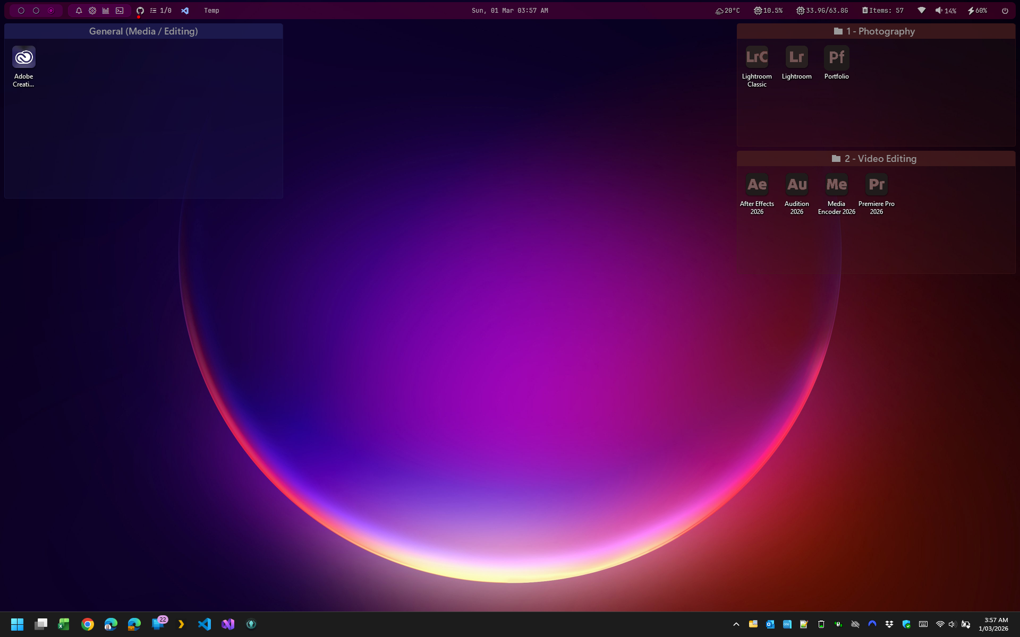
Task: Select the third filled workspace indicator
Action: (51, 11)
